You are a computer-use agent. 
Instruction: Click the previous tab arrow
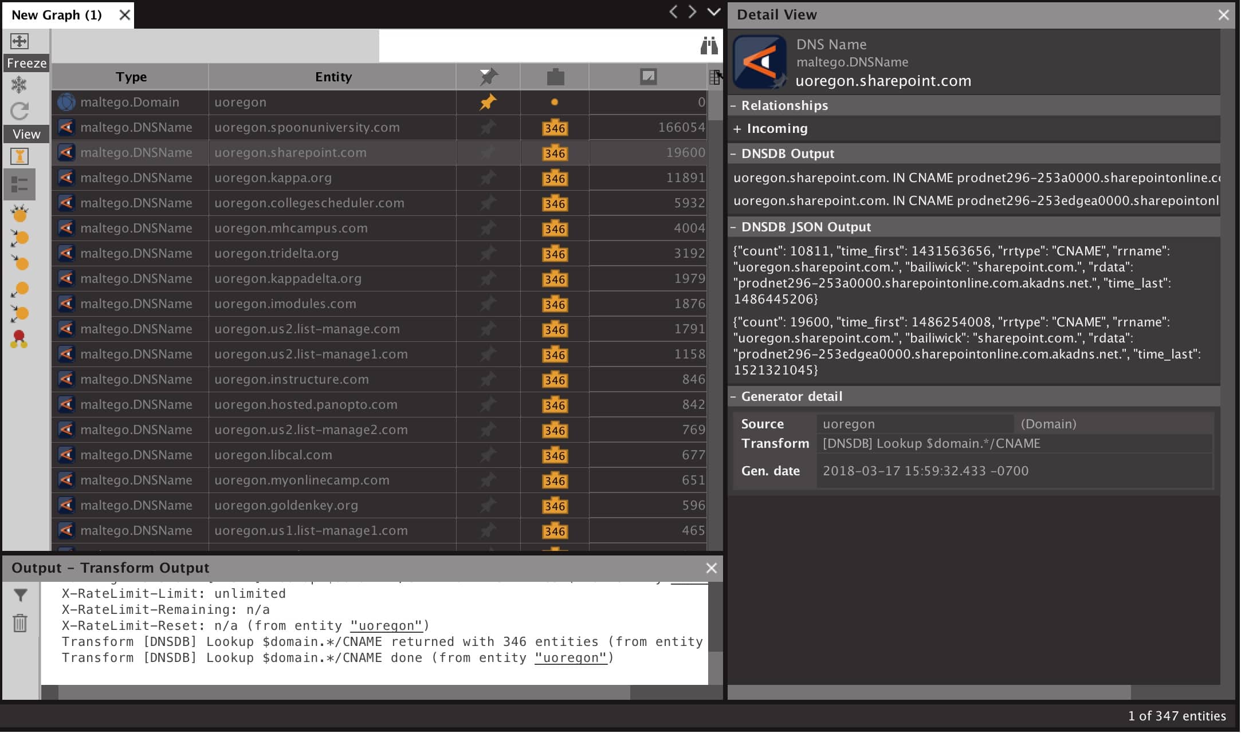674,12
